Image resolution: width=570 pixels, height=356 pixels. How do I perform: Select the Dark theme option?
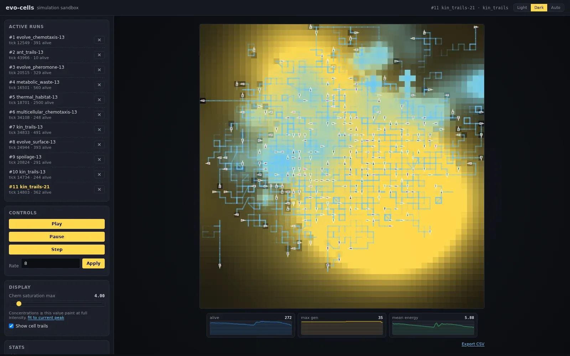coord(539,7)
